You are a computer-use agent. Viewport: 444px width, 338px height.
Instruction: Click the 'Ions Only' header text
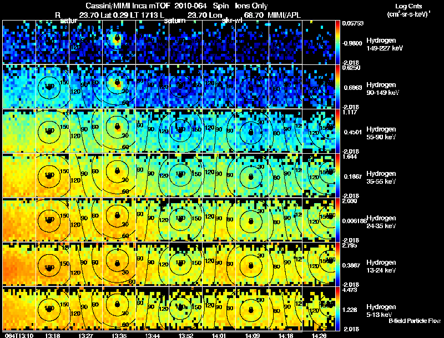pos(251,6)
